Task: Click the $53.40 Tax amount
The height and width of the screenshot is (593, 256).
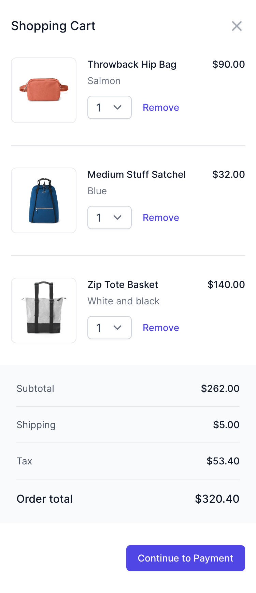Action: [x=223, y=461]
